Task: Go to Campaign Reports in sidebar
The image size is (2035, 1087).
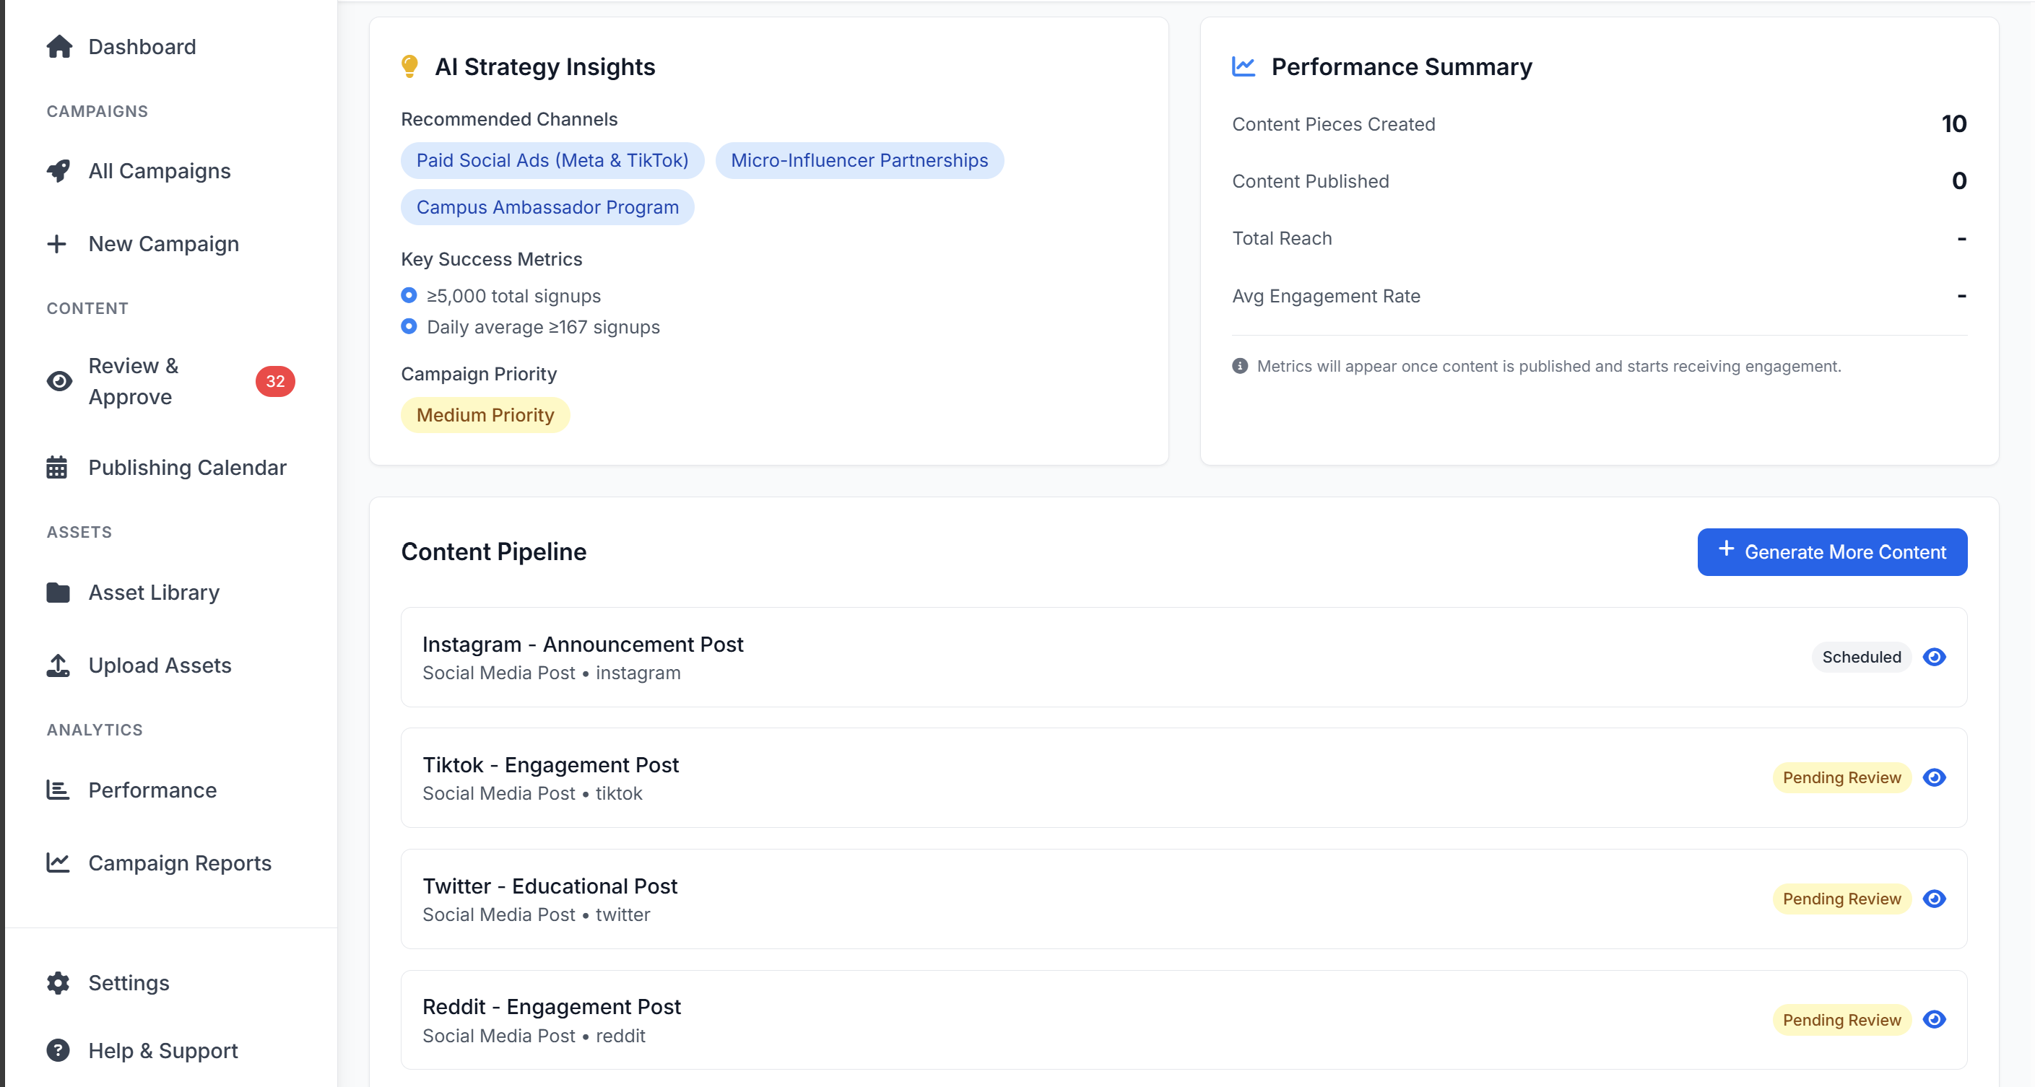Action: point(179,863)
